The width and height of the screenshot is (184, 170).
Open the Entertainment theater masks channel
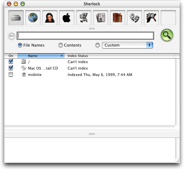[134, 18]
